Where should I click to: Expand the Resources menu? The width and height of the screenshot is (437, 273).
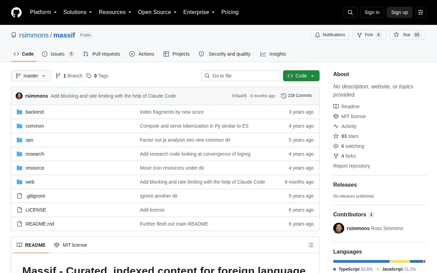[x=115, y=12]
